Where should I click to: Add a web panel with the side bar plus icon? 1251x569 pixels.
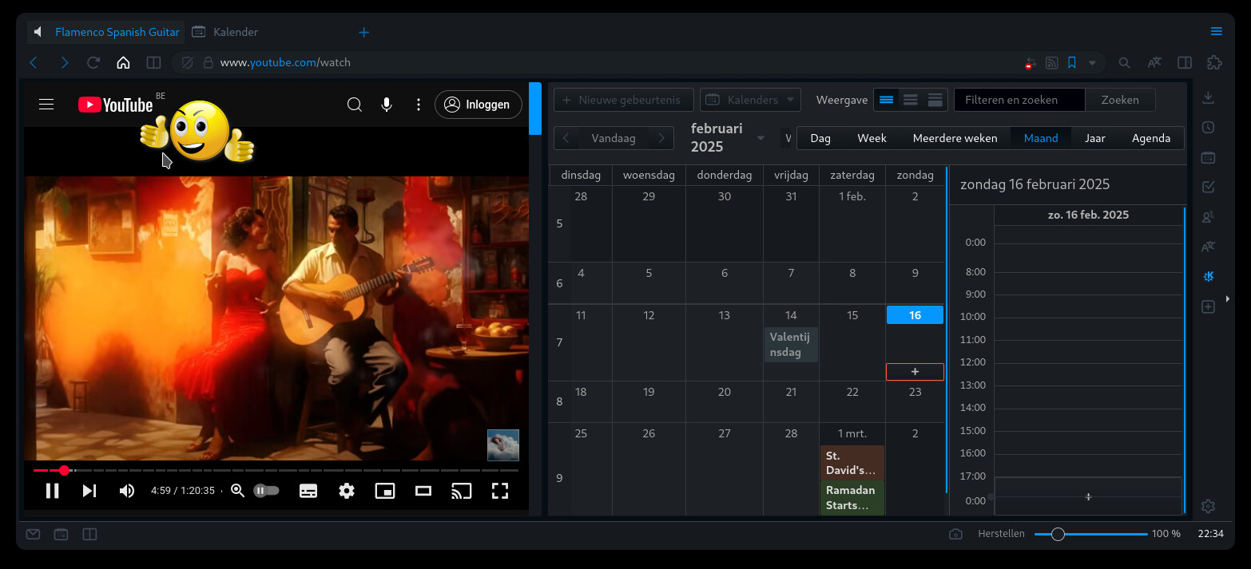pos(1209,306)
